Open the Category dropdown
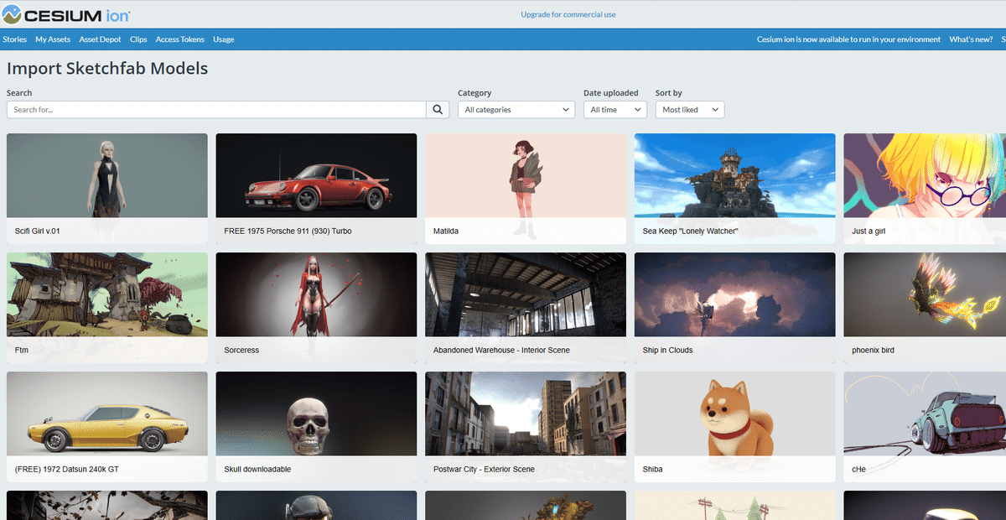 pyautogui.click(x=516, y=109)
